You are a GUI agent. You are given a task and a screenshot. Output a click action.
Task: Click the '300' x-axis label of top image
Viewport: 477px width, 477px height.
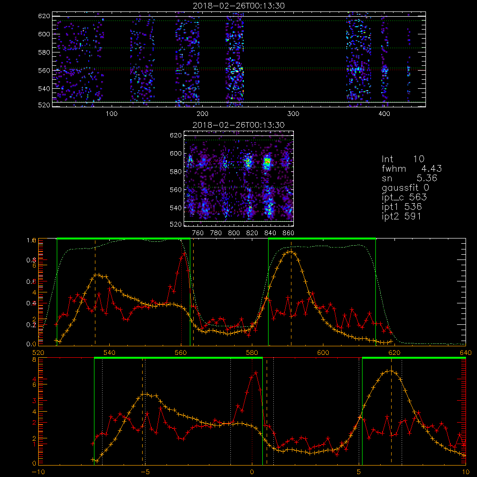pos(293,114)
